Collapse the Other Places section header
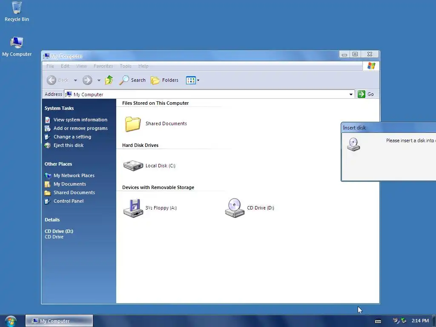Viewport: 436px width, 327px height. click(58, 164)
